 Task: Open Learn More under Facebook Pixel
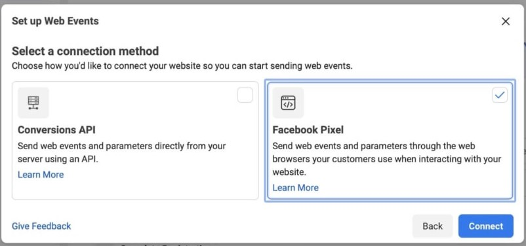click(296, 187)
